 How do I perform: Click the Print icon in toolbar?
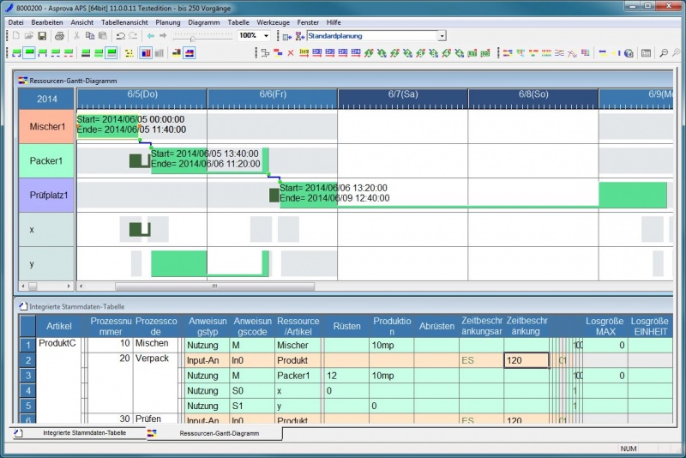(59, 36)
